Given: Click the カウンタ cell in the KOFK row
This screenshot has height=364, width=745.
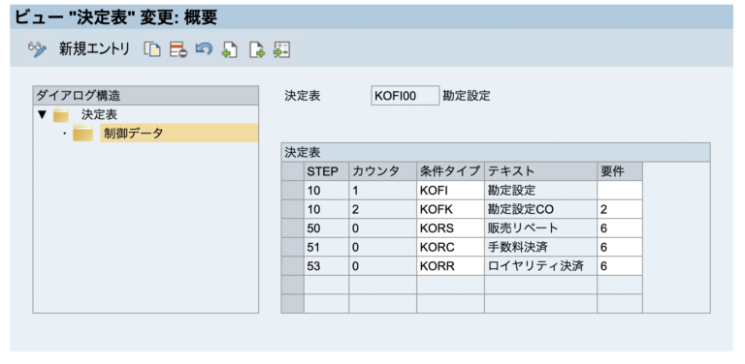Looking at the screenshot, I should (382, 209).
